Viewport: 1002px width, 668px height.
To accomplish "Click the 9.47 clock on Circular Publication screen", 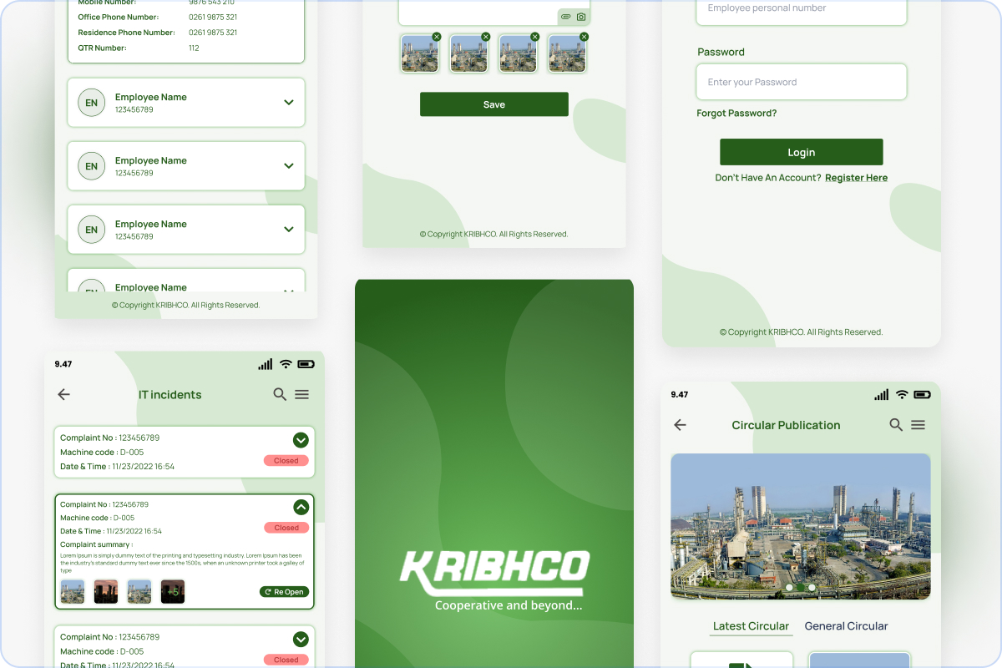I will [680, 394].
